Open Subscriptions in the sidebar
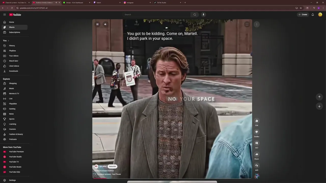 15,32
